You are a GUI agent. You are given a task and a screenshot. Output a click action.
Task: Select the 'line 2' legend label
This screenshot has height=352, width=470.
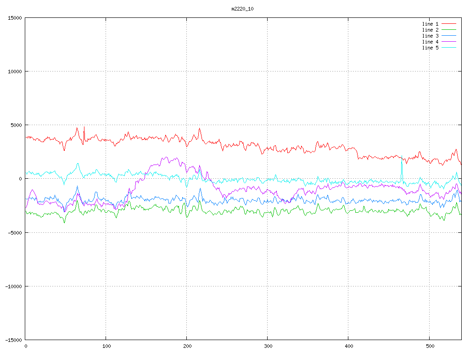(x=430, y=30)
